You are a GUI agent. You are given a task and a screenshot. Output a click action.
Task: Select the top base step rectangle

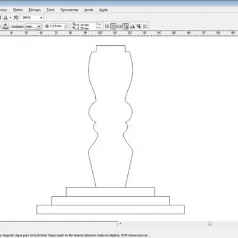click(111, 192)
